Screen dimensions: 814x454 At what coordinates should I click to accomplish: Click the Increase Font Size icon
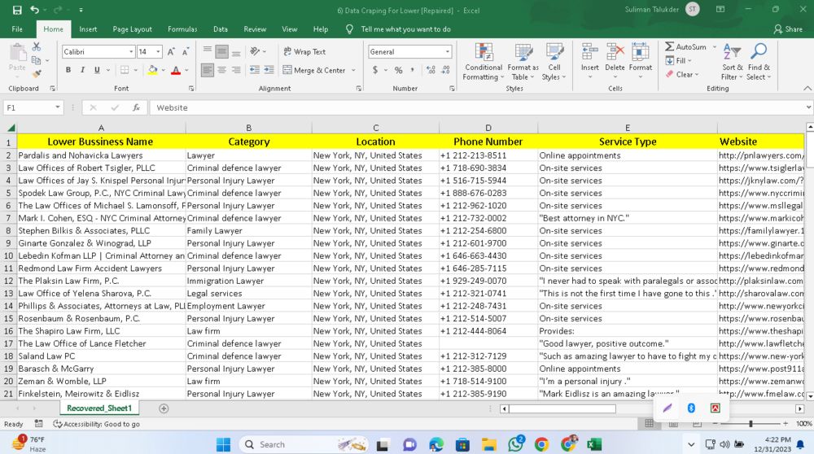[171, 51]
